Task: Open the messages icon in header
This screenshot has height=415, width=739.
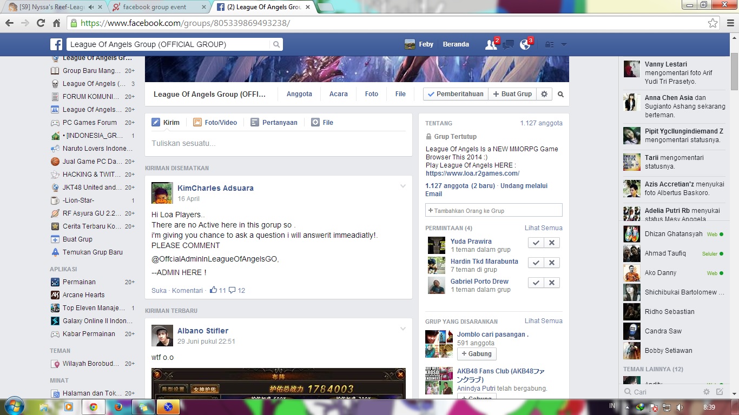Action: 508,45
